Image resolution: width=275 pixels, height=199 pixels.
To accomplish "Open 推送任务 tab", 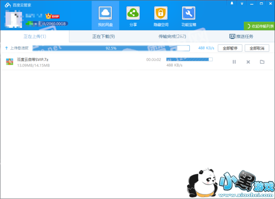I will point(242,36).
